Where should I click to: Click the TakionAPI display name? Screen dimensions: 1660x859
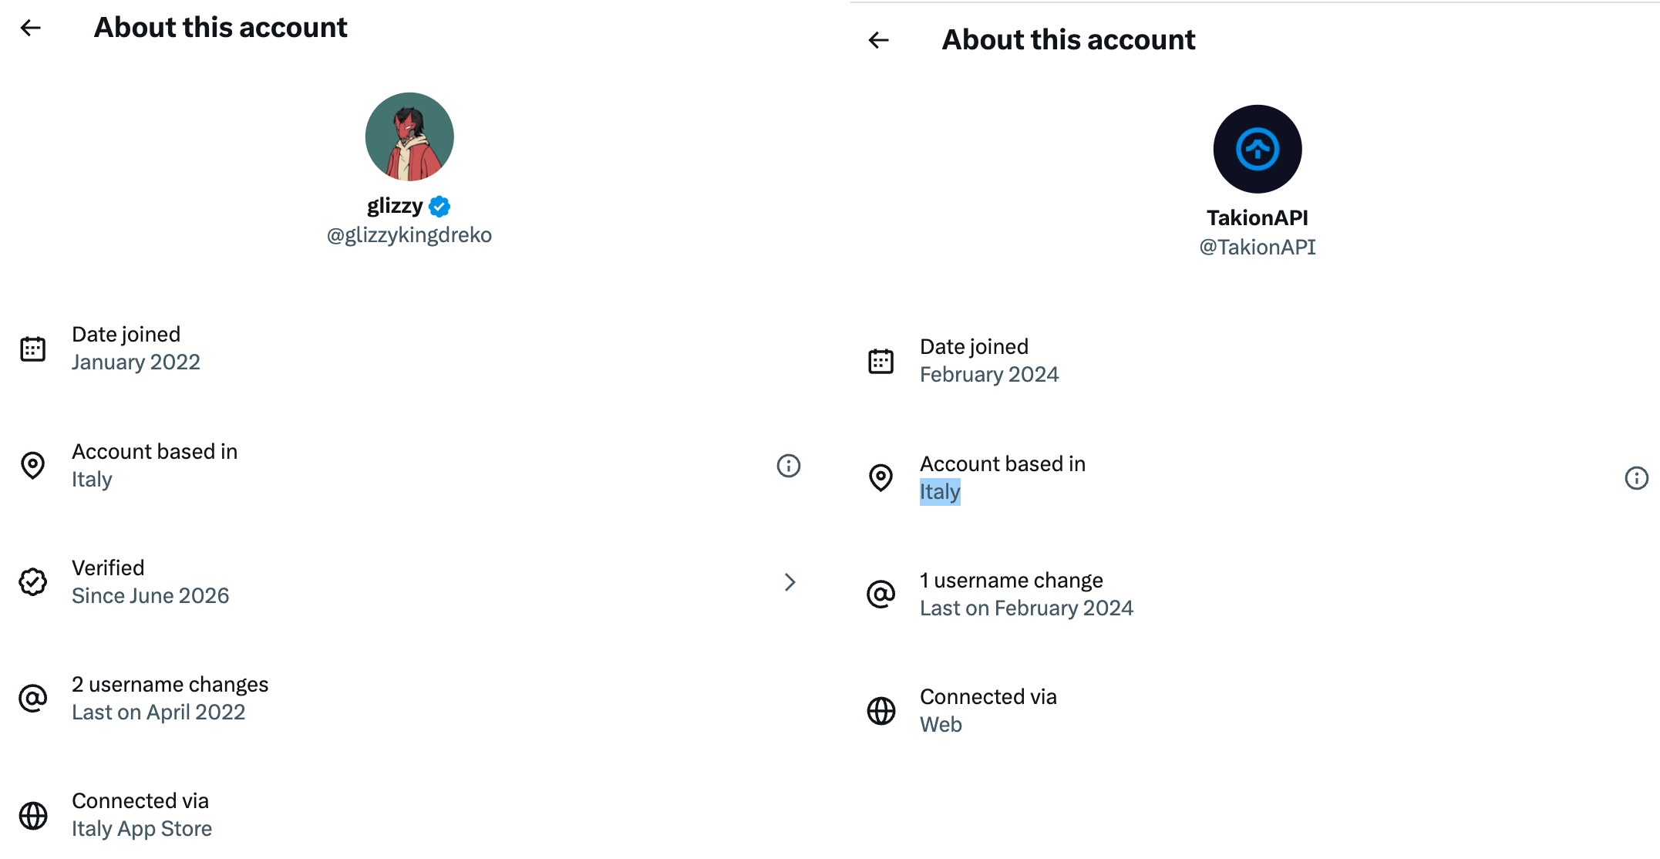[1258, 218]
